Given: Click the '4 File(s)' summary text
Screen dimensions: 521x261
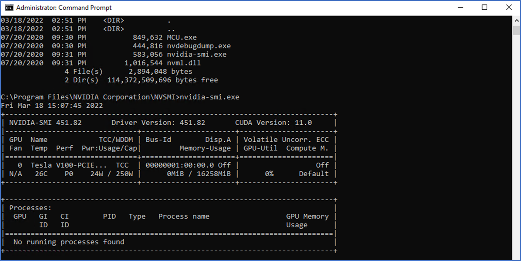Looking at the screenshot, I should coord(84,72).
